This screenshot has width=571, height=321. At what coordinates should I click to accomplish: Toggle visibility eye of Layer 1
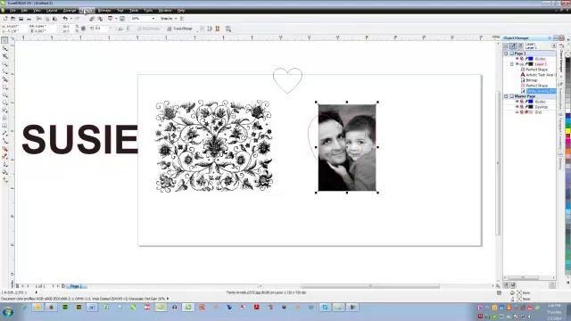[517, 64]
